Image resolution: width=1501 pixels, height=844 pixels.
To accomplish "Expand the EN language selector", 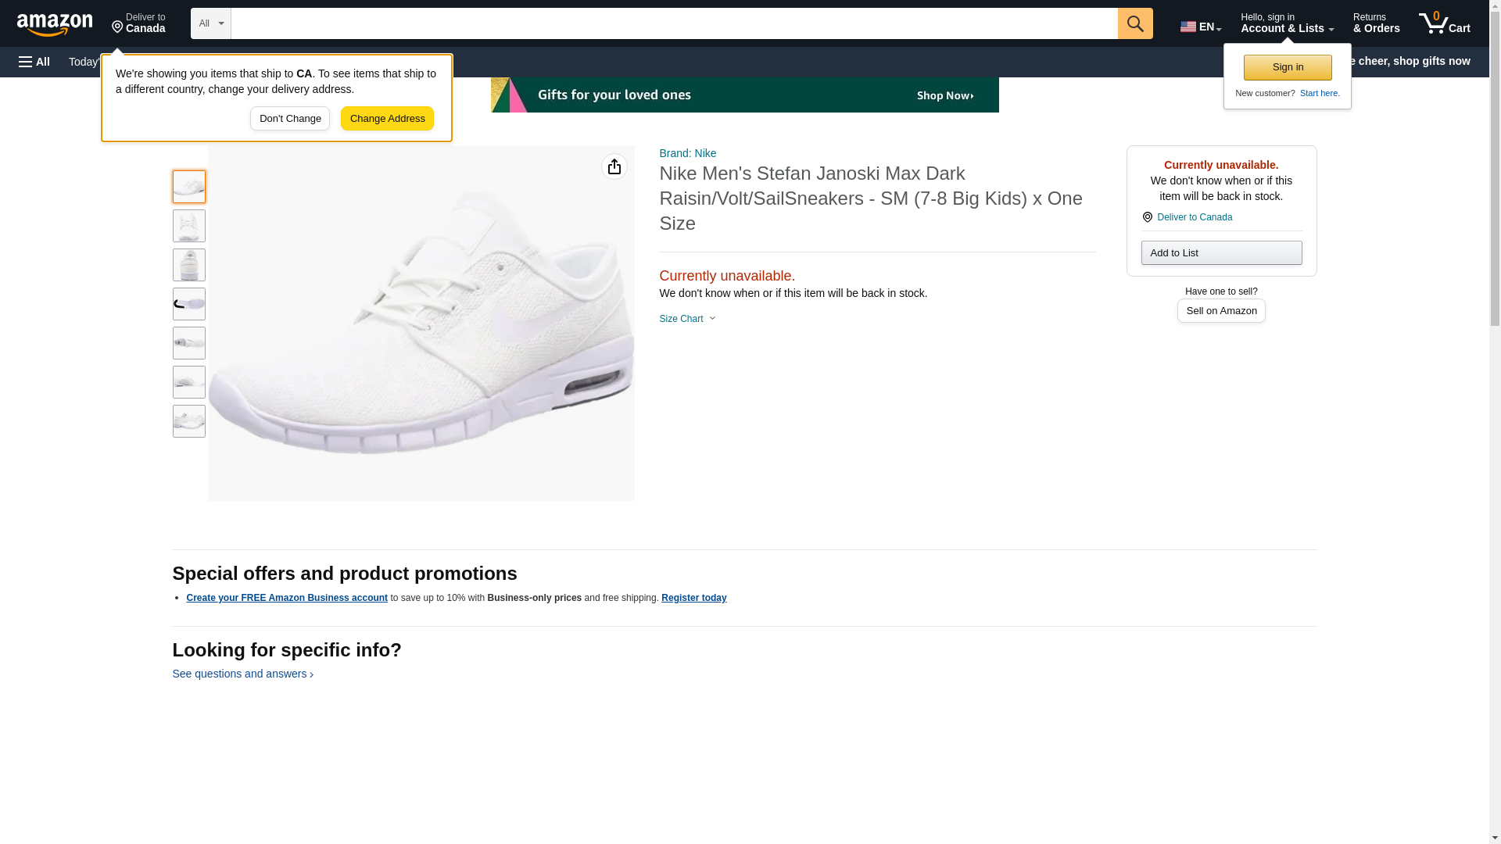I will (1200, 27).
